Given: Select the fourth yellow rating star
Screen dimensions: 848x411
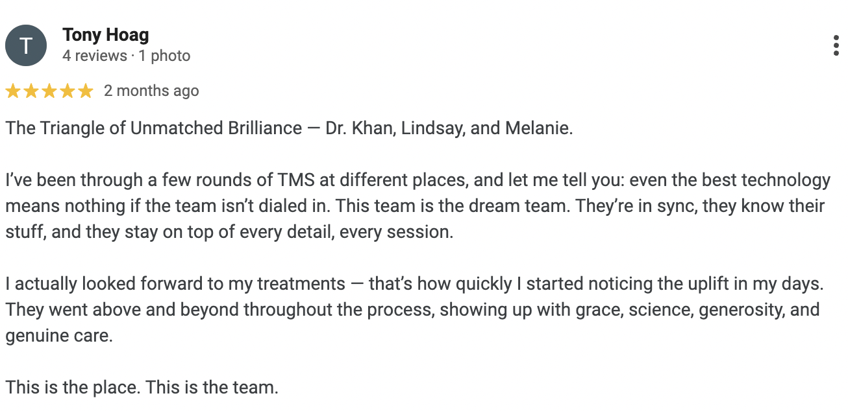Looking at the screenshot, I should click(68, 91).
